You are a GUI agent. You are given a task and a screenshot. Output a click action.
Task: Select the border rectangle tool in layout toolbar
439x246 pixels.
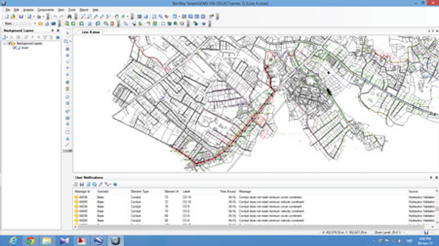pos(67,132)
